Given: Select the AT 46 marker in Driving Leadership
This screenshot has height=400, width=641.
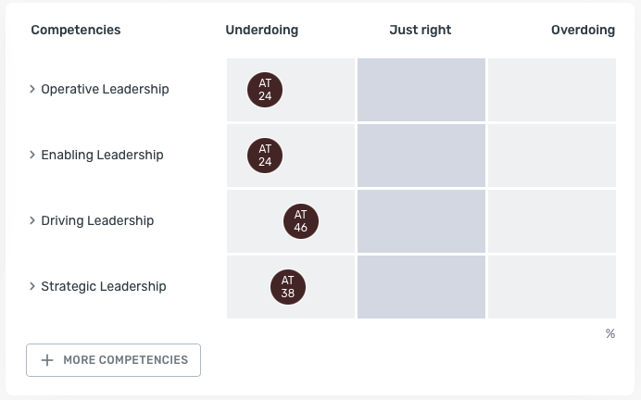Looking at the screenshot, I should click(x=301, y=221).
